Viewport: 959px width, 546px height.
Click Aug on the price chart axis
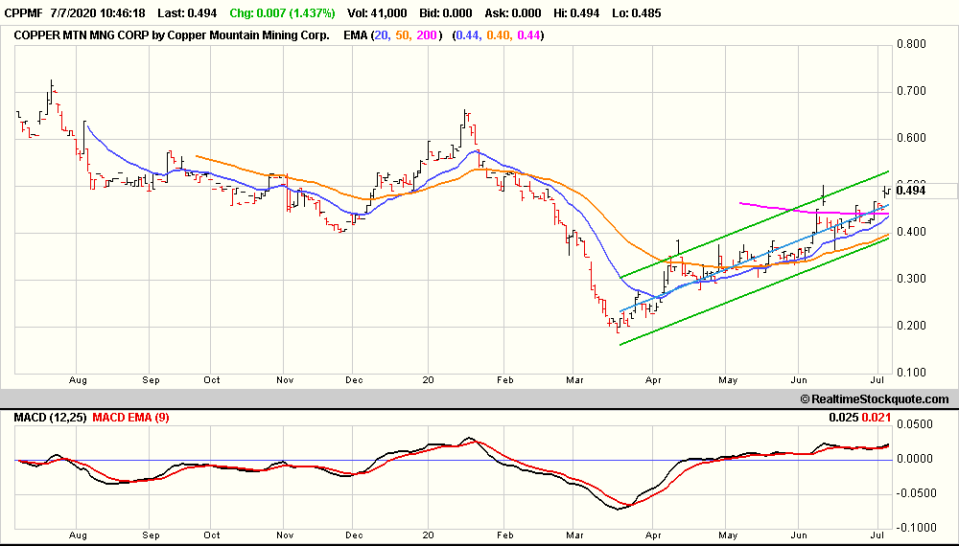(78, 380)
